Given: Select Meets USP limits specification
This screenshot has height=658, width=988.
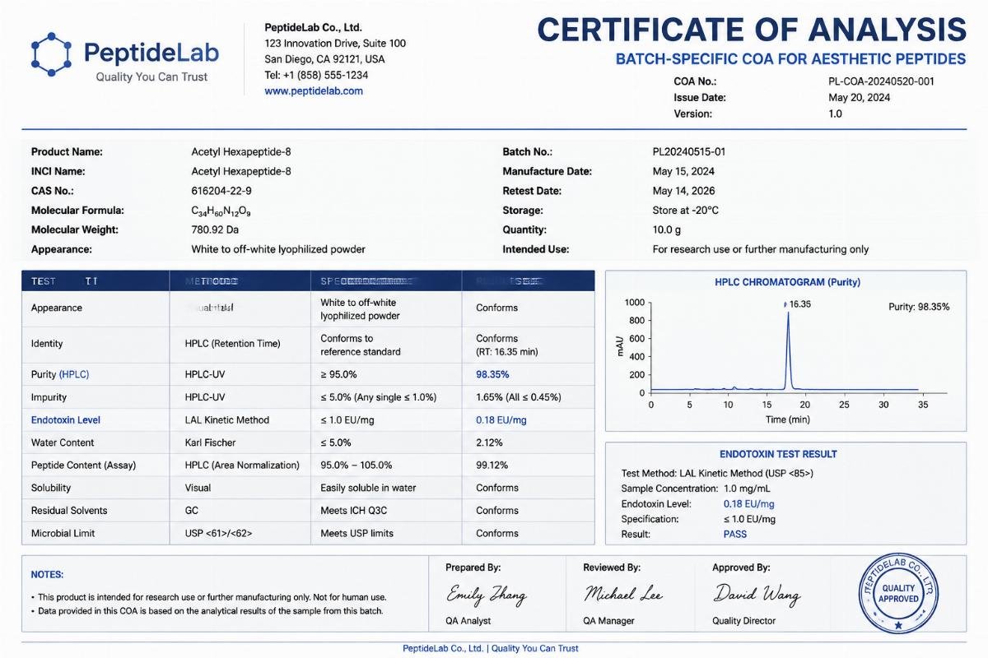Looking at the screenshot, I should (357, 533).
